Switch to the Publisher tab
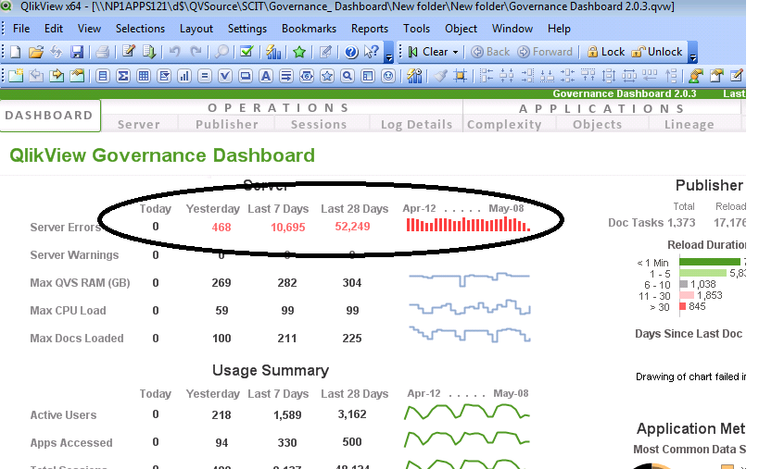759x469 pixels. tap(226, 125)
